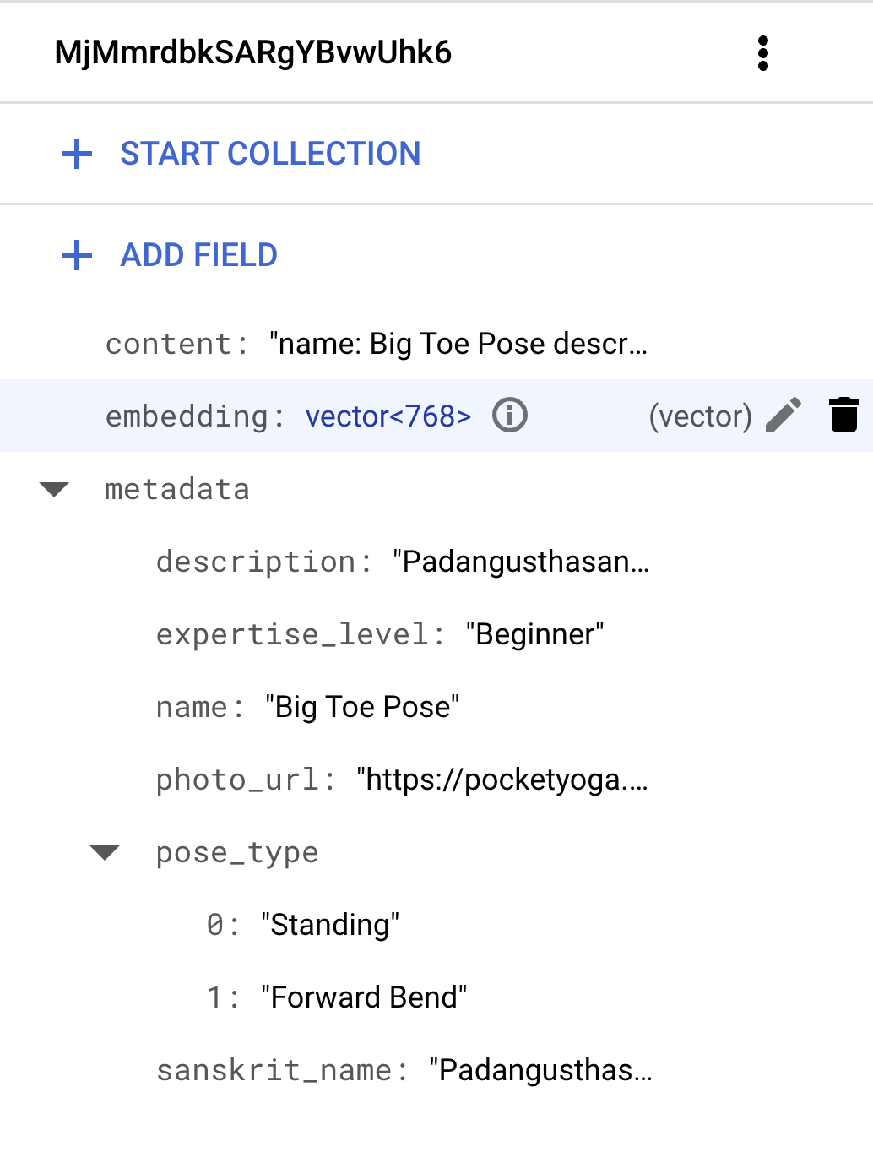Viewport: 873px width, 1152px height.
Task: Edit the embedding field with pencil icon
Action: point(783,416)
